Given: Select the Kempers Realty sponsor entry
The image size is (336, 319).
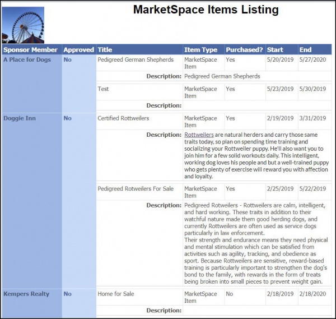Looking at the screenshot, I should click(x=26, y=294).
